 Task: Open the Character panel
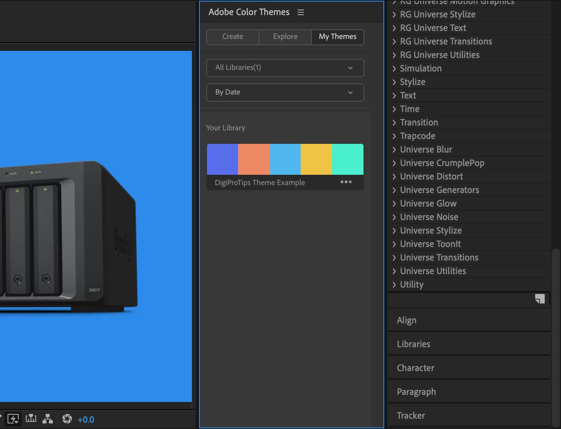click(x=416, y=368)
